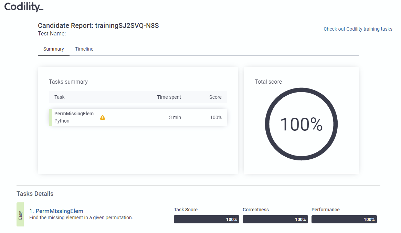Open the PermMissingElem link in Tasks Details
Image resolution: width=401 pixels, height=233 pixels.
(x=59, y=211)
